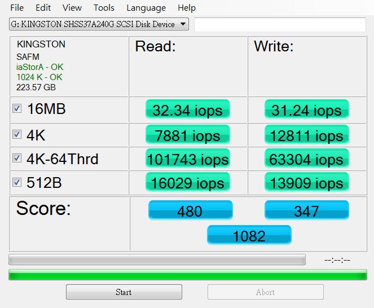Click the 1024 K - OK alignment status
The width and height of the screenshot is (374, 308).
click(x=39, y=77)
